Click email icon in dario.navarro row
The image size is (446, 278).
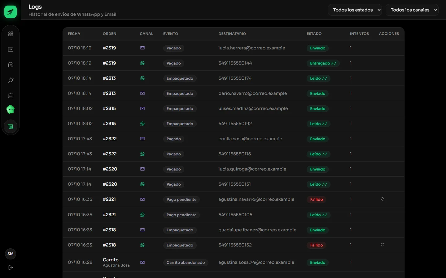(x=142, y=93)
